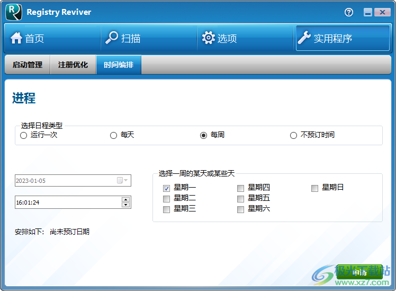Click the 尚未预订日期 status text
This screenshot has height=291, width=396.
pos(69,232)
